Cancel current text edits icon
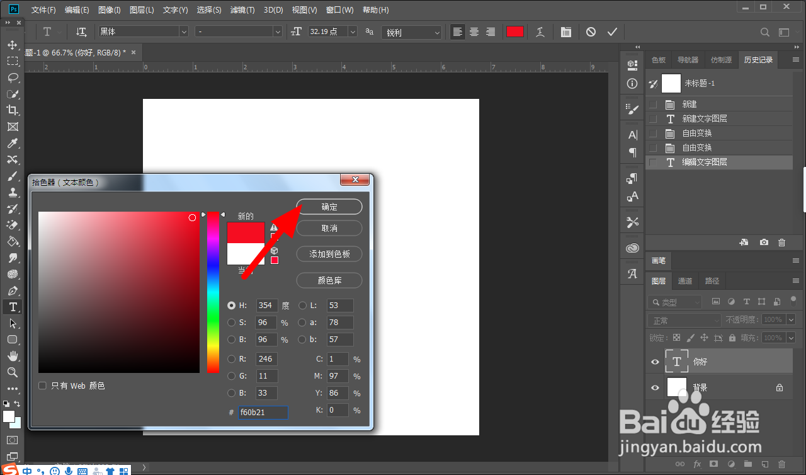The height and width of the screenshot is (475, 806). coord(591,31)
